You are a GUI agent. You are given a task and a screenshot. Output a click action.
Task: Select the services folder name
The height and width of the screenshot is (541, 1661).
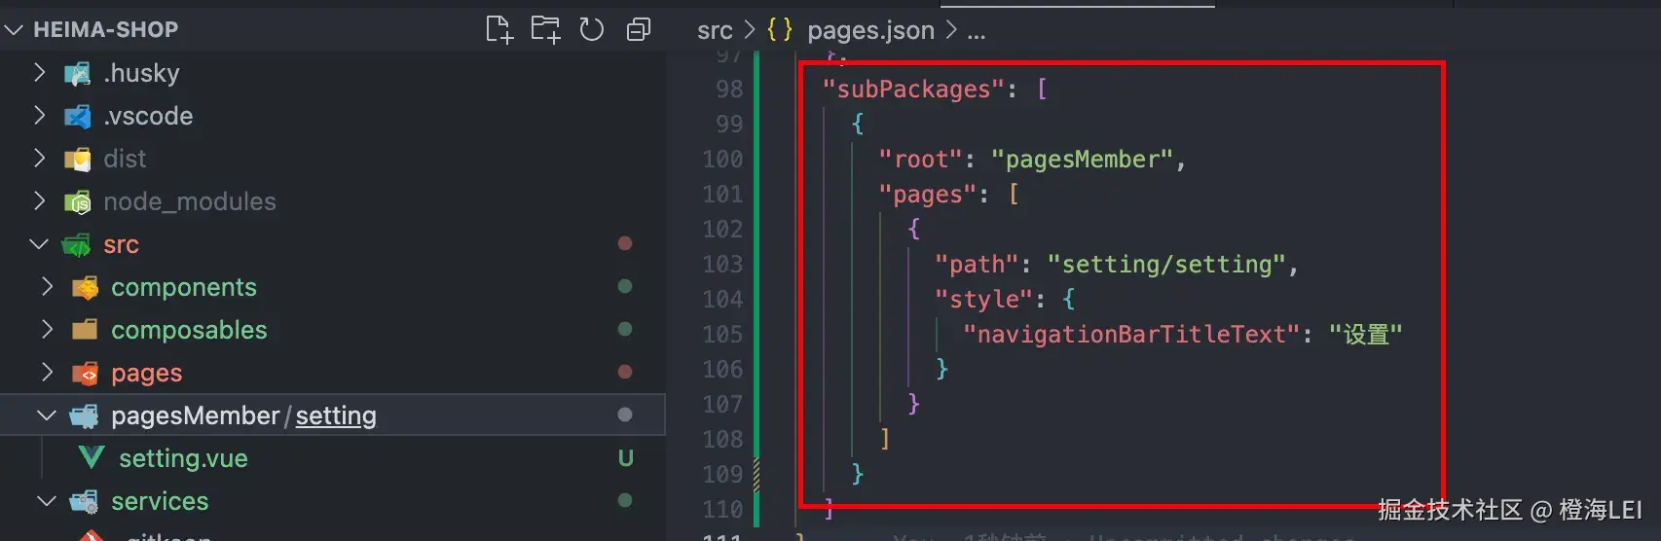(160, 501)
